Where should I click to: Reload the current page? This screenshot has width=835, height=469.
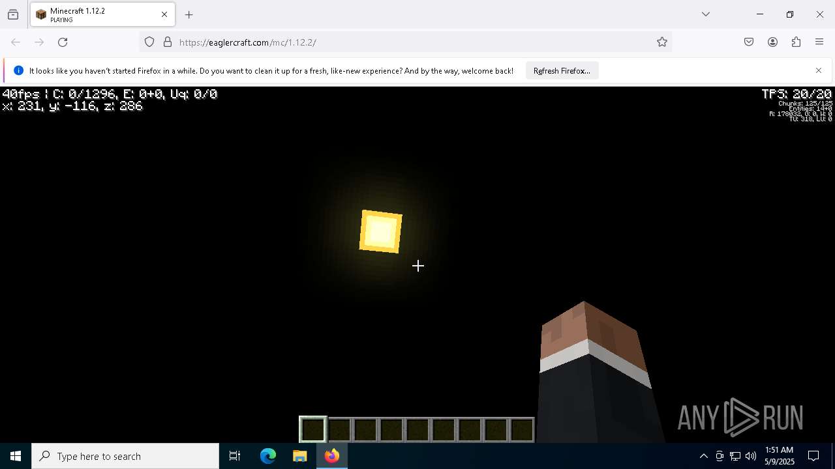coord(63,42)
